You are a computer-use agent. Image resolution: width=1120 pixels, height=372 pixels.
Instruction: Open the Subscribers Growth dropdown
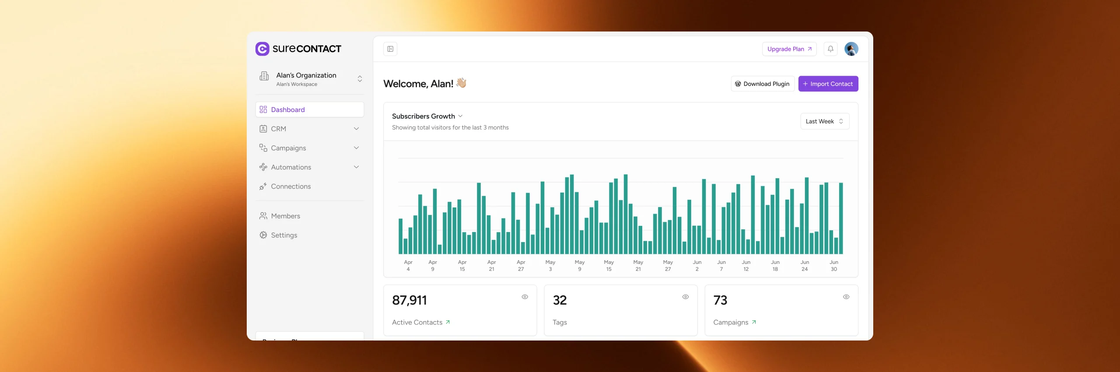coord(427,116)
